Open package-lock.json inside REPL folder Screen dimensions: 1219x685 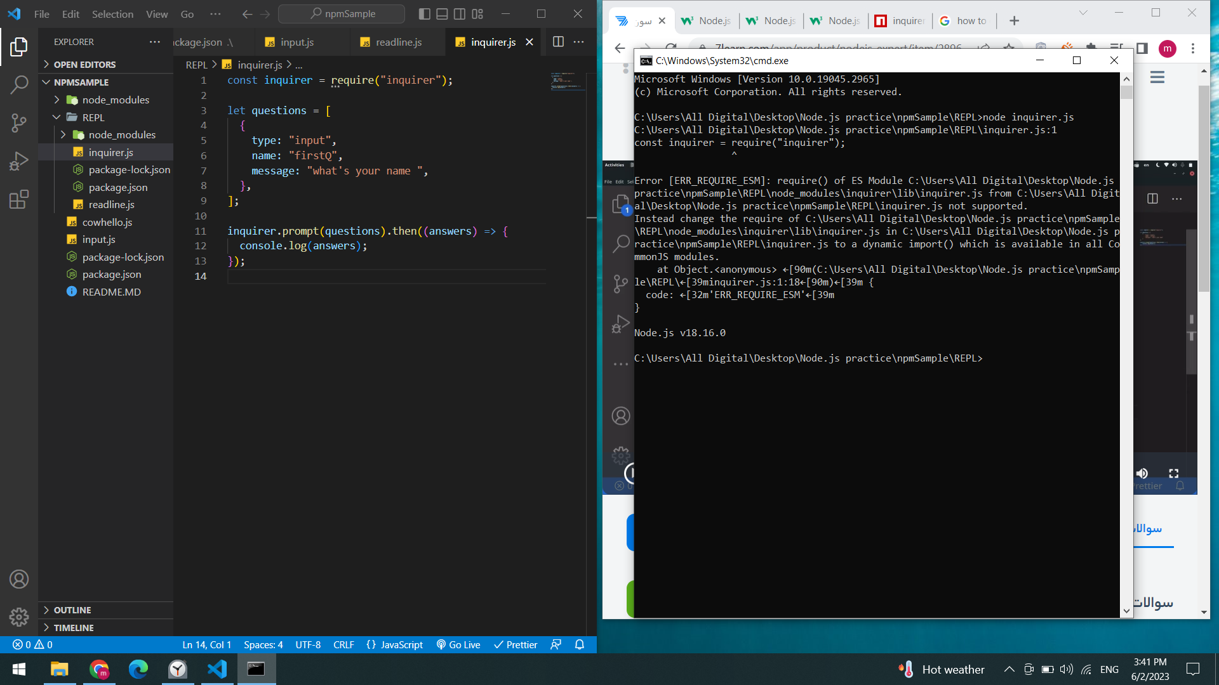click(x=105, y=169)
